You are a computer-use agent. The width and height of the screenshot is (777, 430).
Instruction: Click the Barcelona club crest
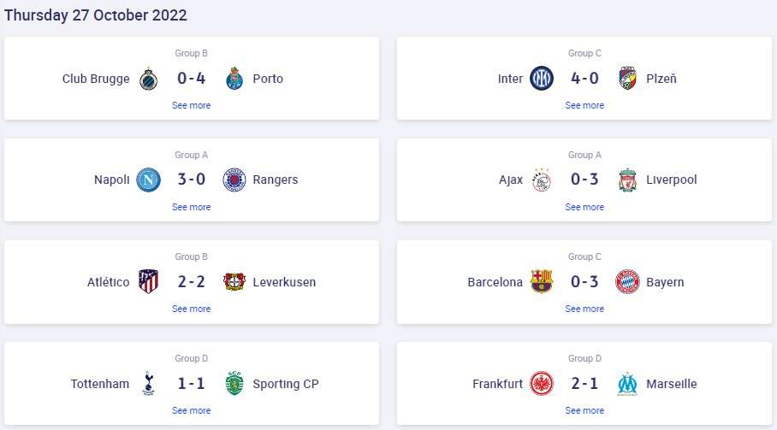click(542, 281)
